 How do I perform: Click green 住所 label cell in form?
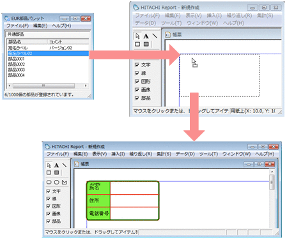click(x=98, y=200)
